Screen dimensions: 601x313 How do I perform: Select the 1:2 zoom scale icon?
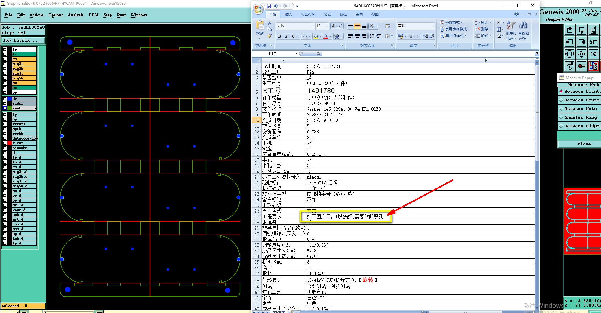(593, 54)
